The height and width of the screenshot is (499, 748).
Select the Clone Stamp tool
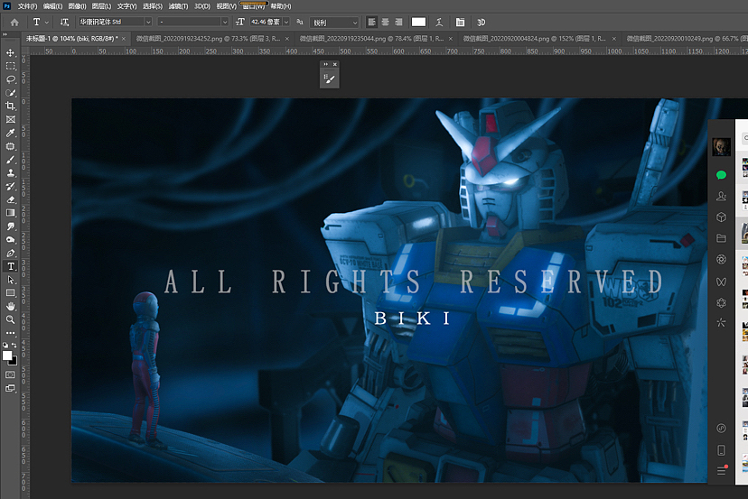click(x=11, y=172)
